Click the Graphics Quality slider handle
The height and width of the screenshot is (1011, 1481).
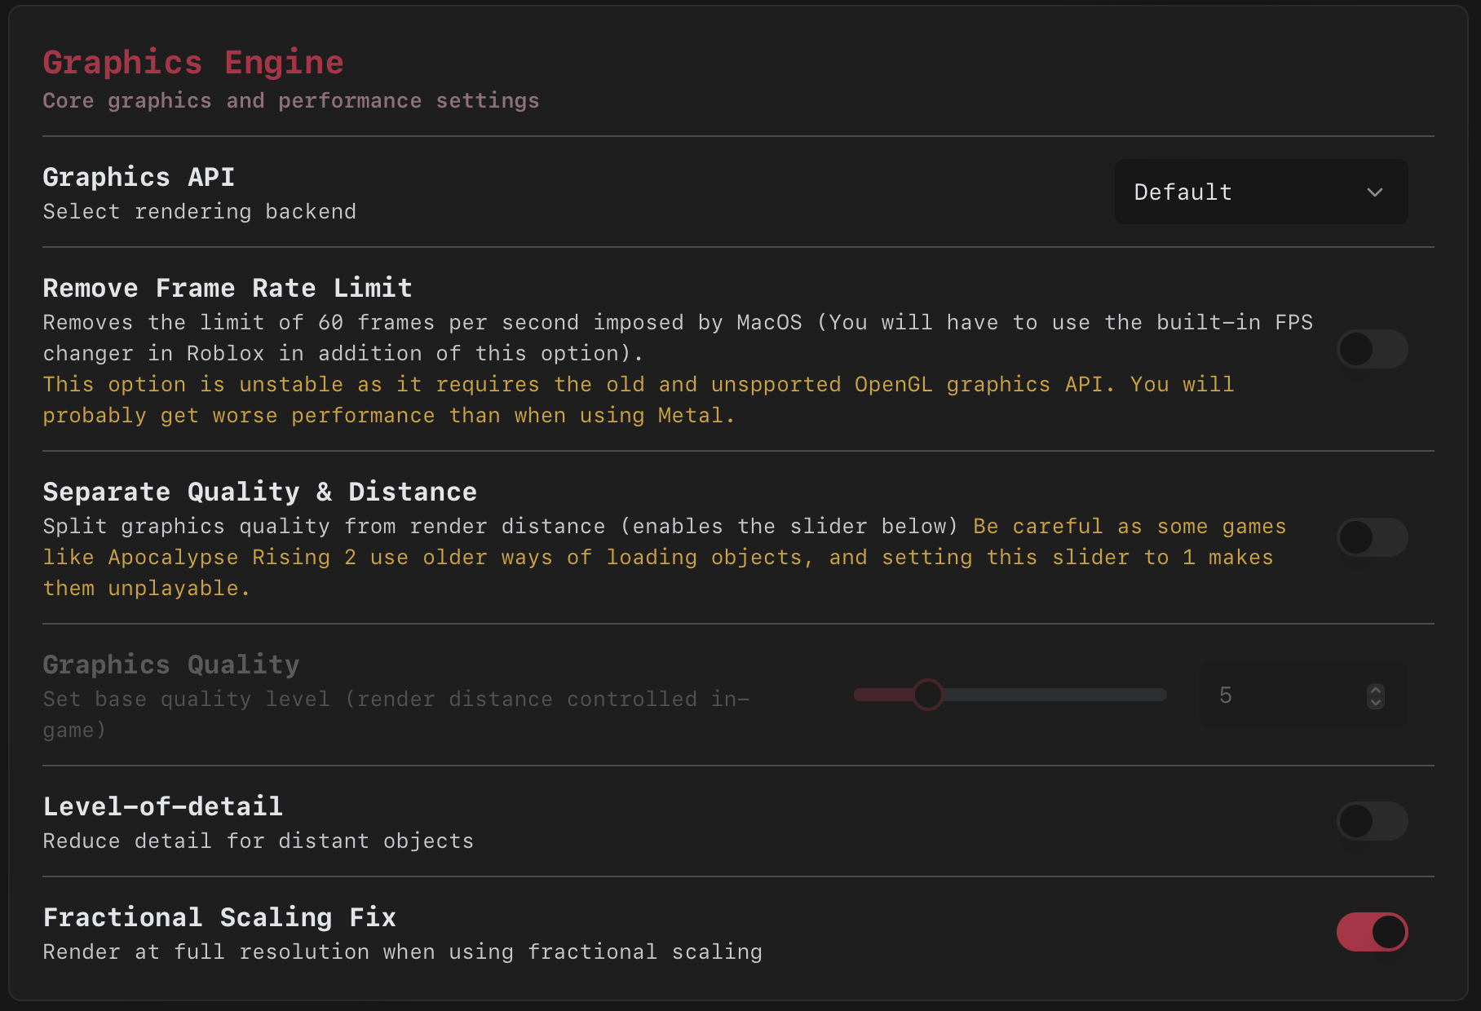(928, 695)
